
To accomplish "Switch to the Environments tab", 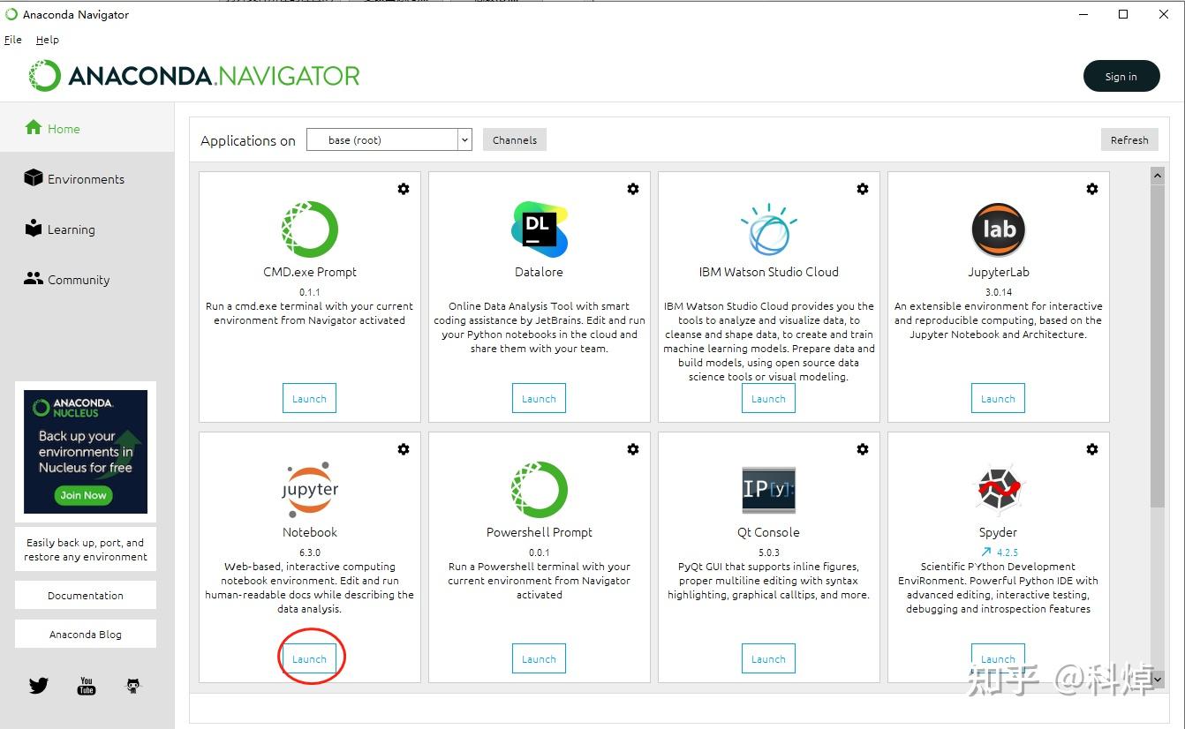I will tap(87, 178).
